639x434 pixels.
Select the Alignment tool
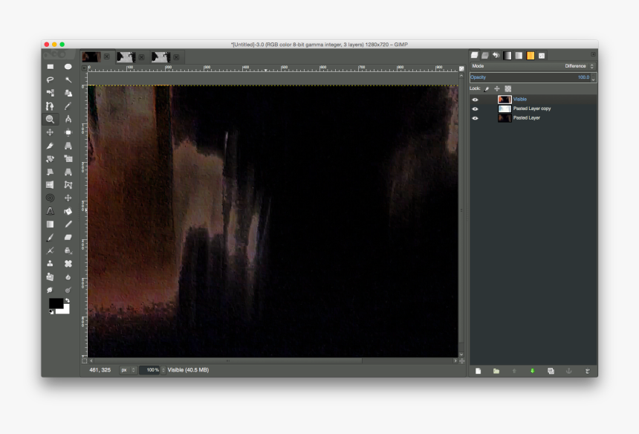pos(68,132)
